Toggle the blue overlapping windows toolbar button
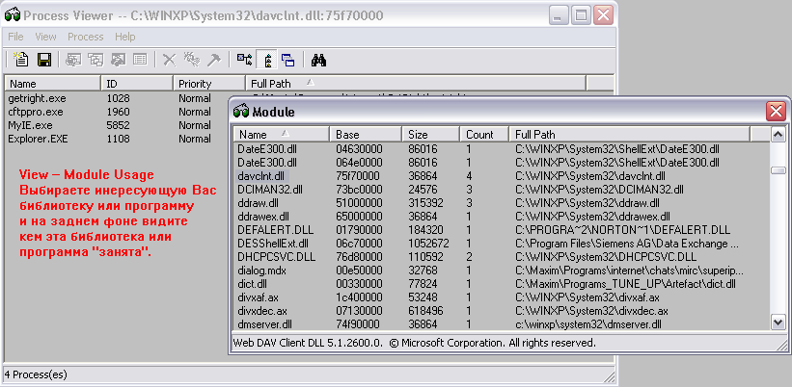 (288, 60)
